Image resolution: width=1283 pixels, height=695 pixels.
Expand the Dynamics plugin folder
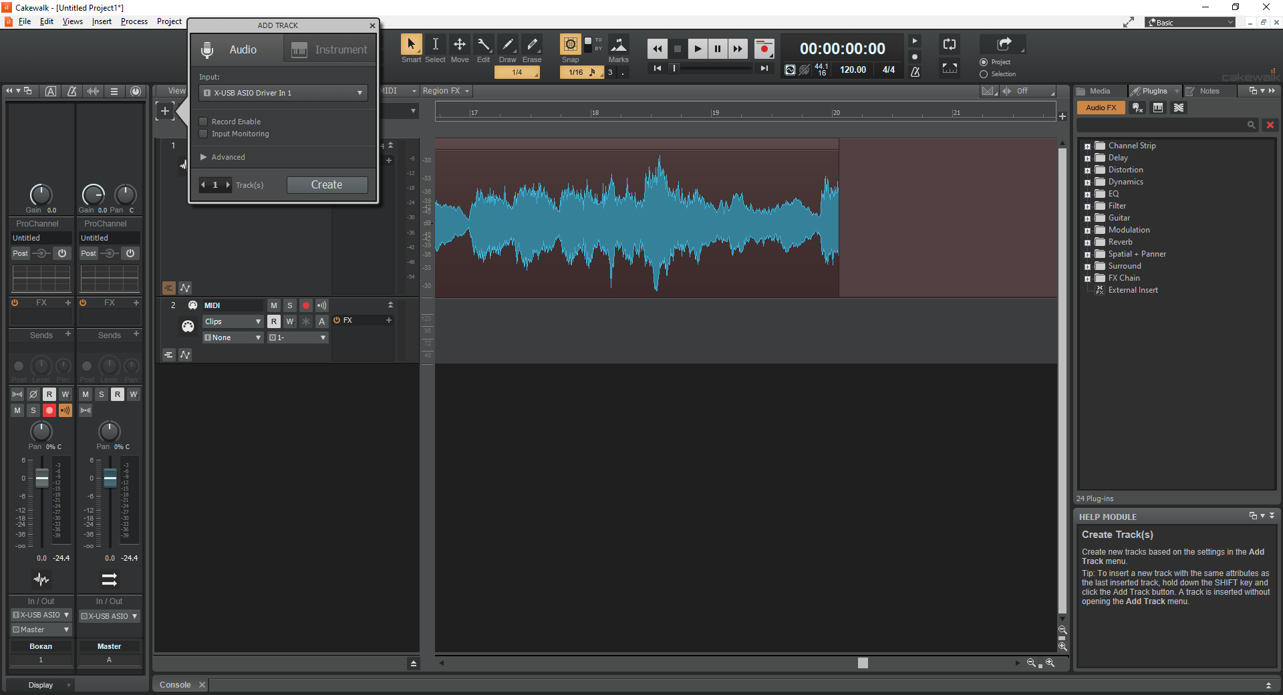tap(1087, 182)
